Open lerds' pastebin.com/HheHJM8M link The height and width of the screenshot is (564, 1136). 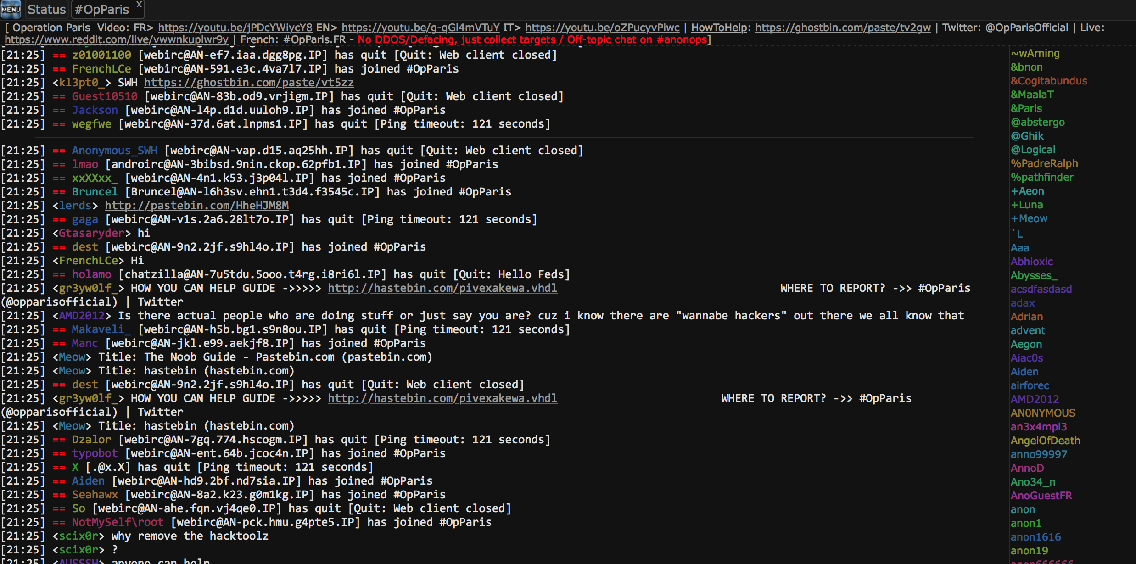[x=196, y=206]
